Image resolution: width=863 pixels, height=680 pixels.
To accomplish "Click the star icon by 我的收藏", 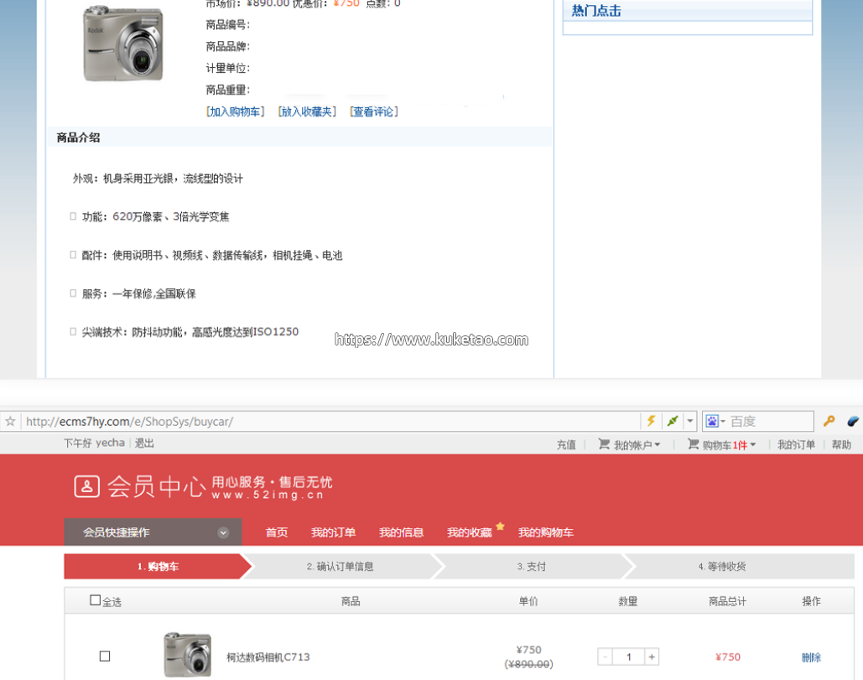I will coord(500,526).
